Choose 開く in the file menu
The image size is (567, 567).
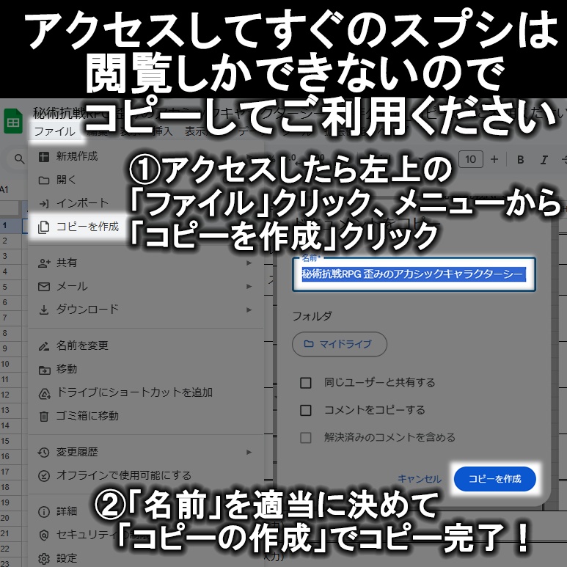(66, 180)
